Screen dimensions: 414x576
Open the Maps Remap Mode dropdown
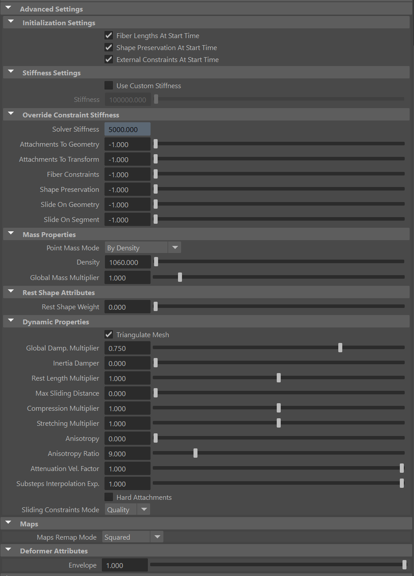tap(157, 537)
